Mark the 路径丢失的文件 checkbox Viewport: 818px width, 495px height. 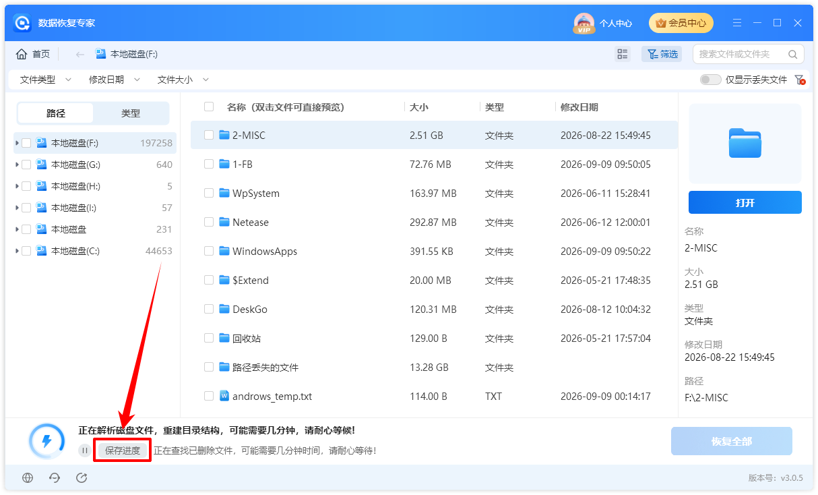209,367
